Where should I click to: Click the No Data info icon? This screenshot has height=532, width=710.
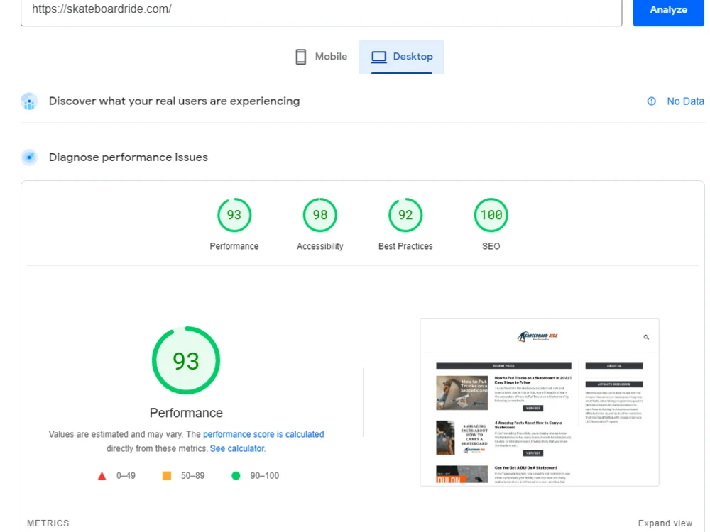651,101
